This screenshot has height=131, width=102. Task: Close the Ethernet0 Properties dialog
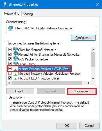(x=98, y=4)
